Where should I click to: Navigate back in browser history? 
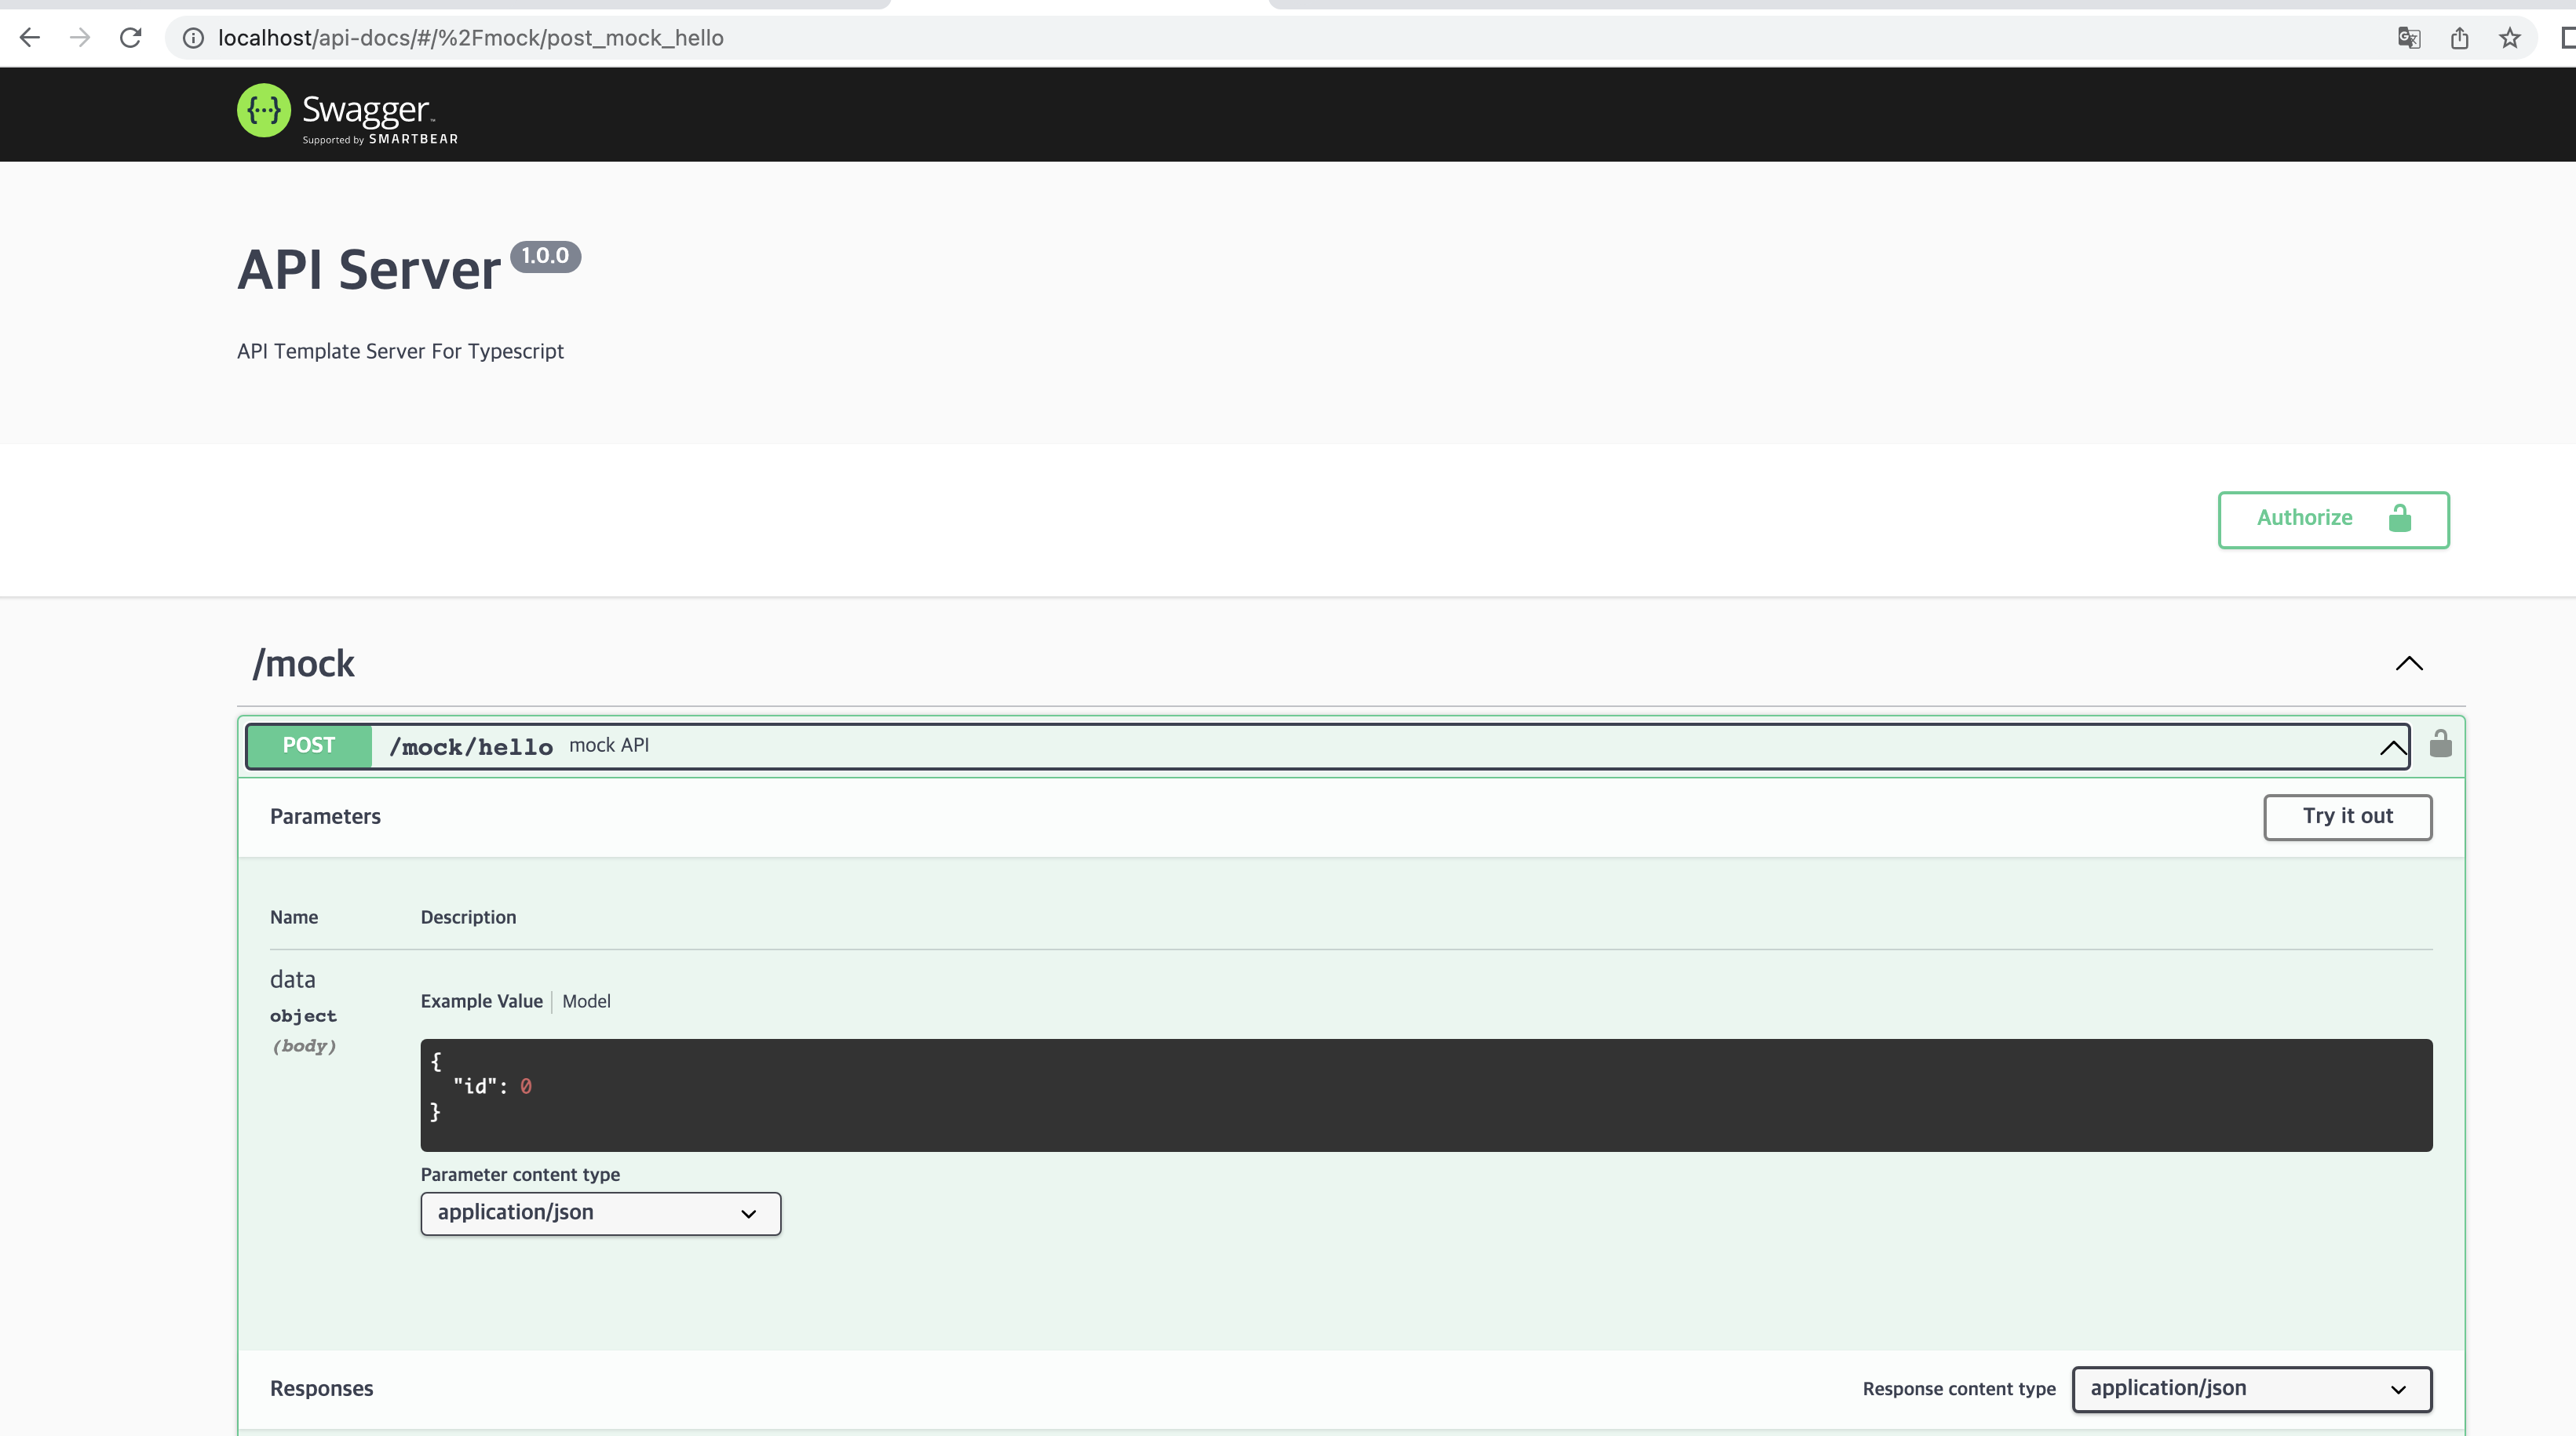coord(30,38)
